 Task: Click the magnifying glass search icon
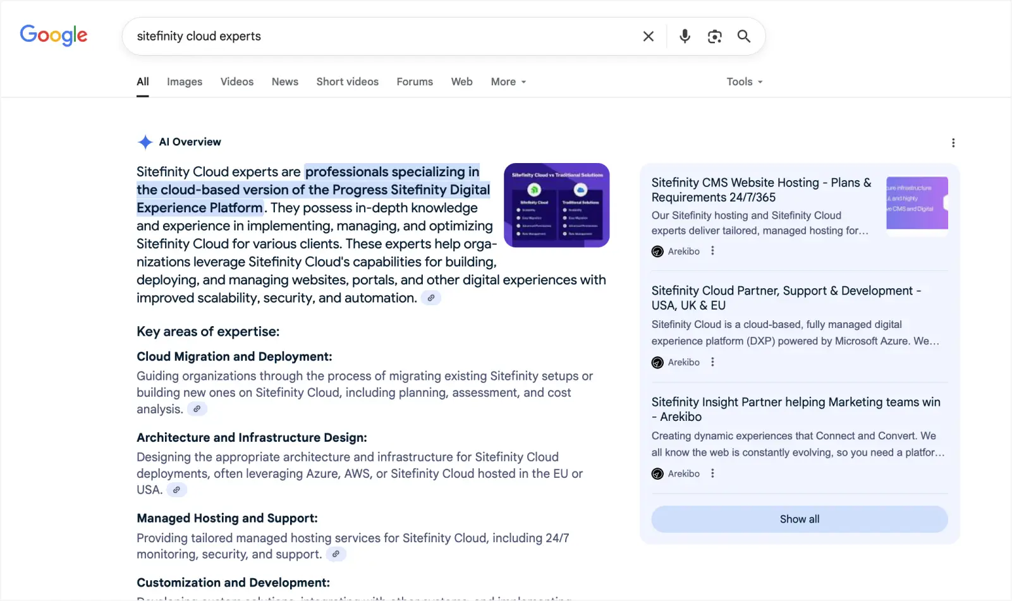coord(744,37)
